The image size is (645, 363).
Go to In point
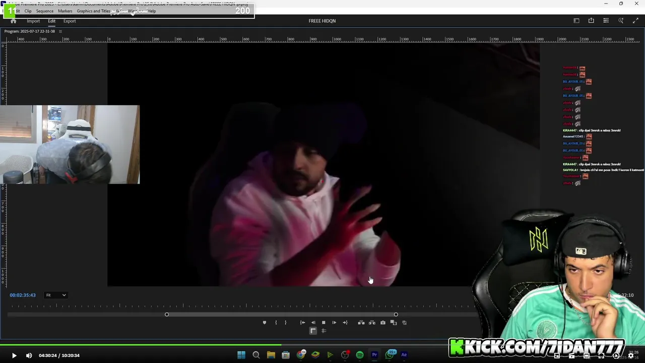302,323
